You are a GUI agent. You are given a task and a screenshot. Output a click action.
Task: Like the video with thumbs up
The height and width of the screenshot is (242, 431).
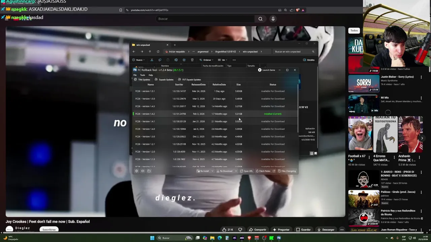tap(227, 230)
